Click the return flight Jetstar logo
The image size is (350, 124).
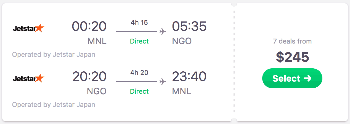(29, 79)
